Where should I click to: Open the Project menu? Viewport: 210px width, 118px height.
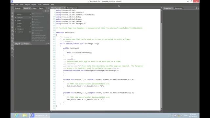pyautogui.click(x=34, y=5)
